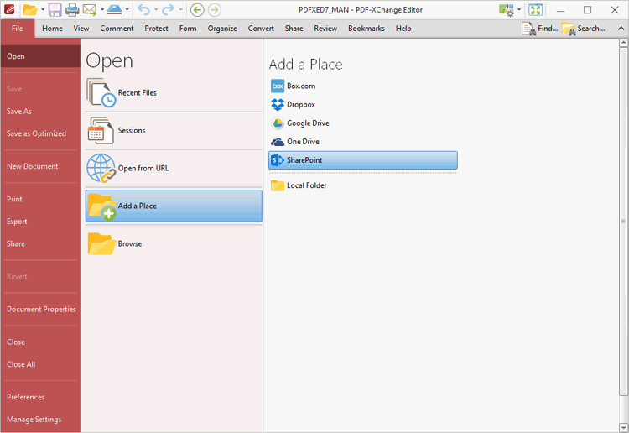Image resolution: width=629 pixels, height=433 pixels.
Task: Click the Undo arrow icon
Action: coord(143,9)
